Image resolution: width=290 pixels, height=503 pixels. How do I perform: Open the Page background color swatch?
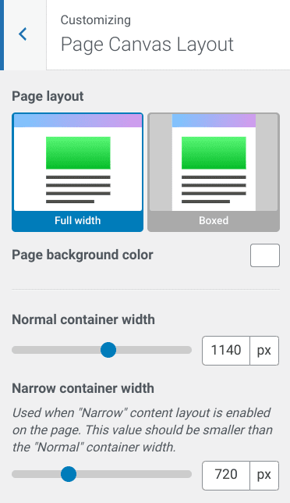click(x=265, y=255)
